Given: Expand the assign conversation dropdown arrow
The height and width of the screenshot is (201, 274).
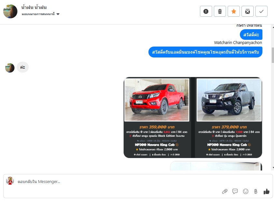Looking at the screenshot, I should [58, 14].
